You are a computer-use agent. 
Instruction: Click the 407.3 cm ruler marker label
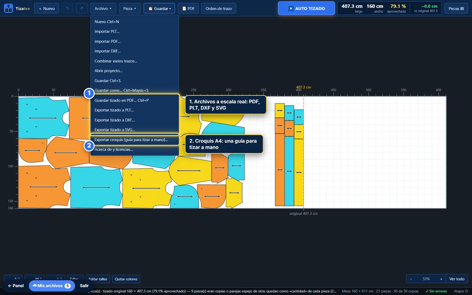[x=304, y=87]
